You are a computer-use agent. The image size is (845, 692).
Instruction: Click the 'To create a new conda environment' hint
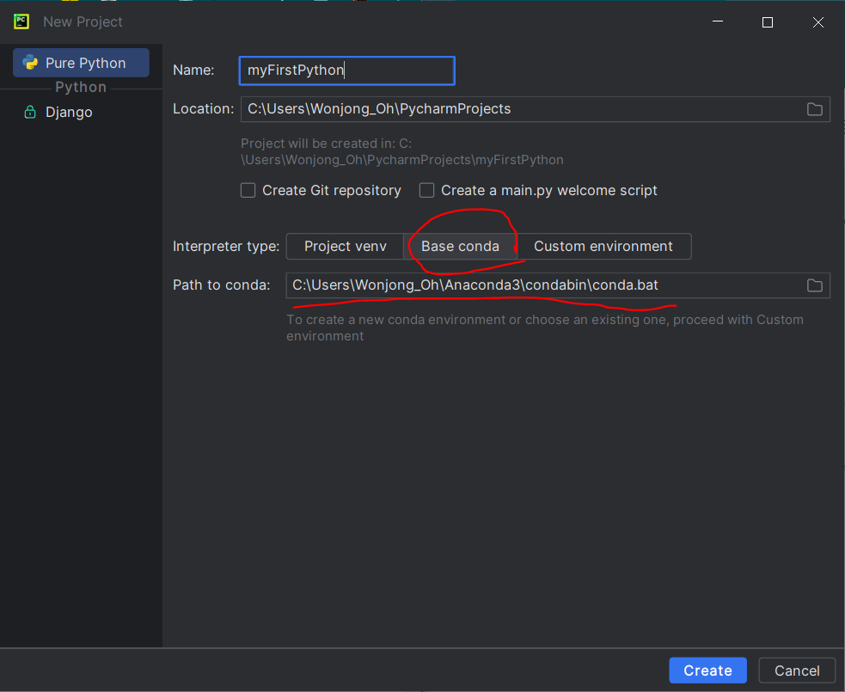544,328
